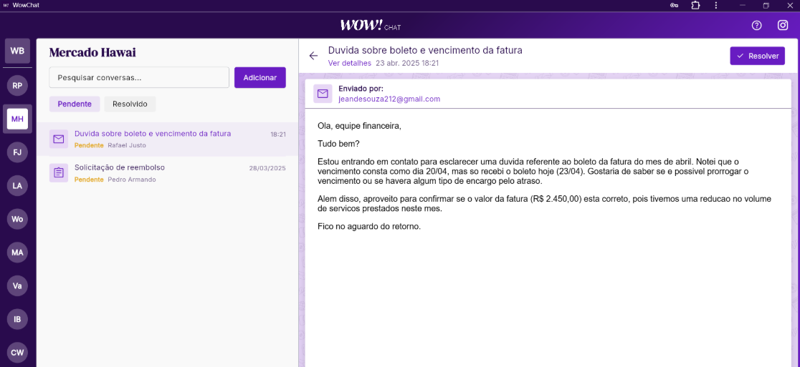Switch to the Resolvido tab
Screen dimensions: 800x367
point(130,104)
